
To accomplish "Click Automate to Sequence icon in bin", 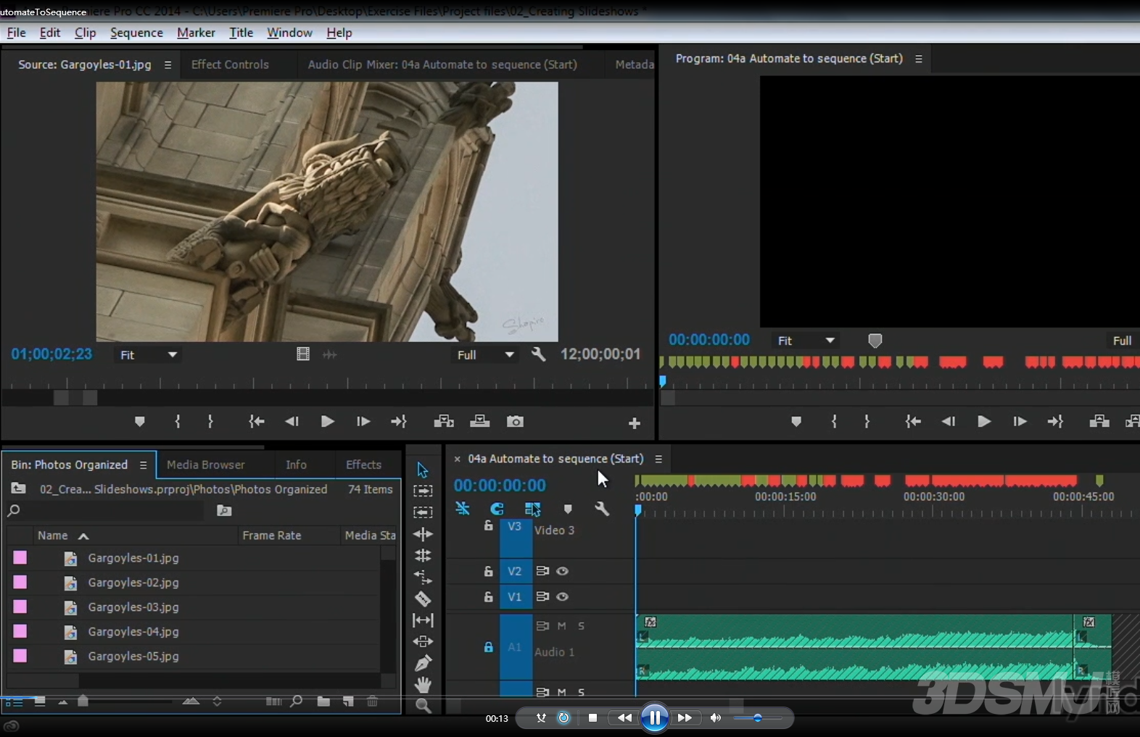I will click(x=273, y=701).
